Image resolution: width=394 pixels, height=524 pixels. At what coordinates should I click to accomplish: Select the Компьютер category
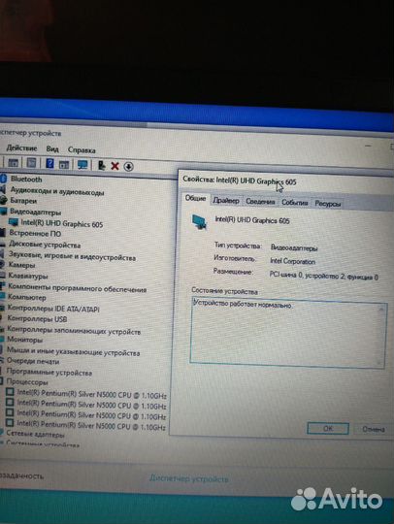pos(27,297)
